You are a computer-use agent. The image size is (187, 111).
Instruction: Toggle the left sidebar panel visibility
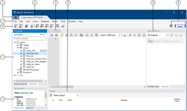tap(176, 26)
